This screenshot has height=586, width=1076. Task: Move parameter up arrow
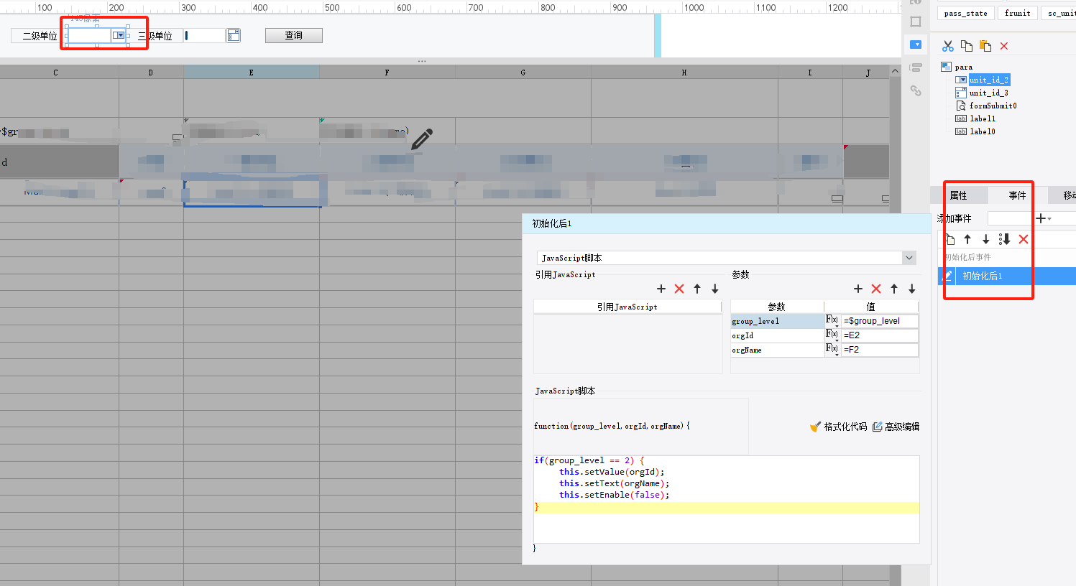click(x=894, y=289)
